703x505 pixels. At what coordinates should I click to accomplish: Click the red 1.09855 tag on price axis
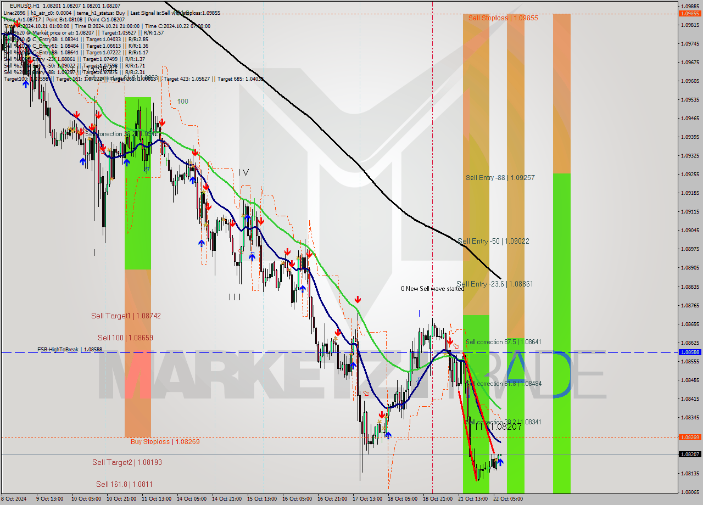click(689, 13)
